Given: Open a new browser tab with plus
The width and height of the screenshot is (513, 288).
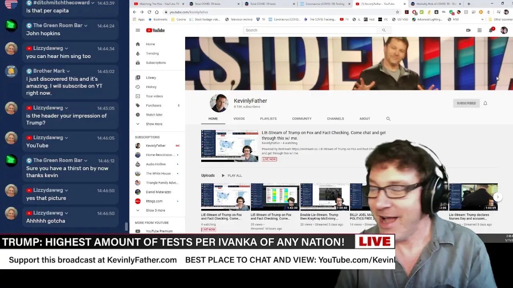Looking at the screenshot, I should click(x=469, y=4).
